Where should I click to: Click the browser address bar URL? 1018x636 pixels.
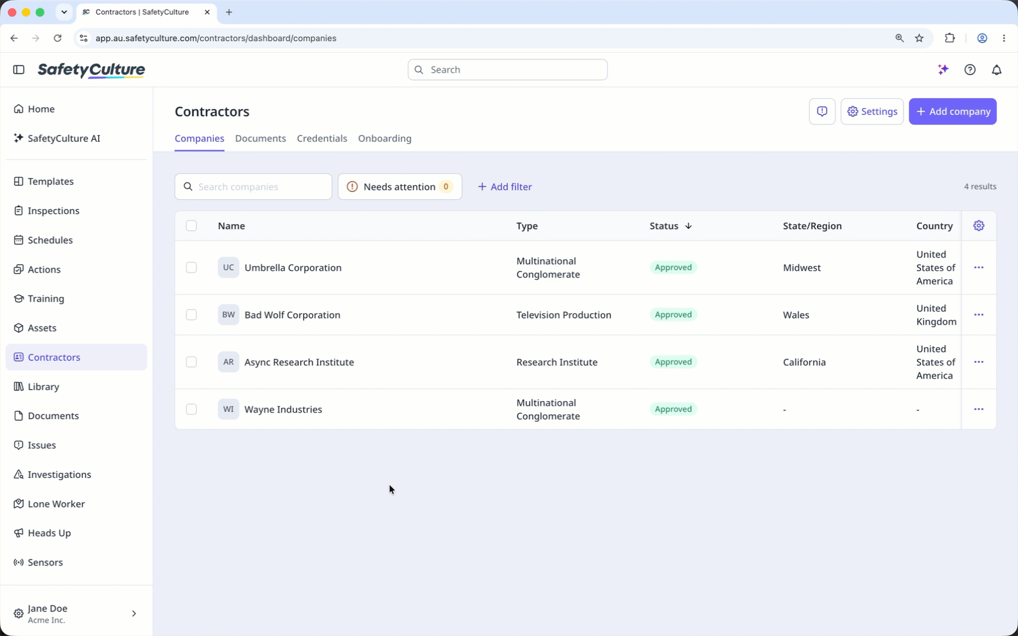point(216,38)
